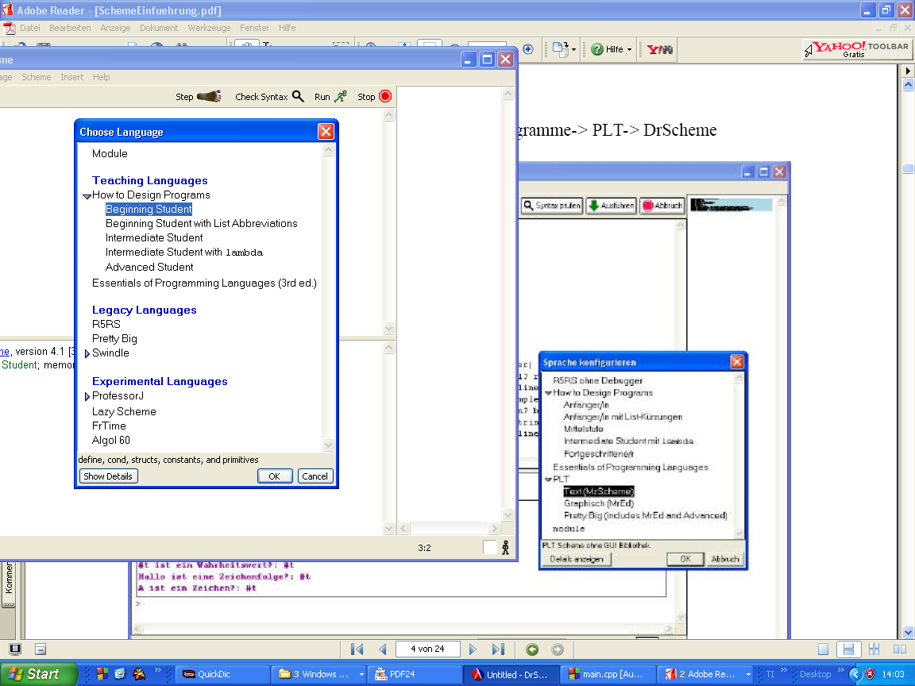Open the Anzeige menu
This screenshot has width=915, height=686.
pos(115,28)
